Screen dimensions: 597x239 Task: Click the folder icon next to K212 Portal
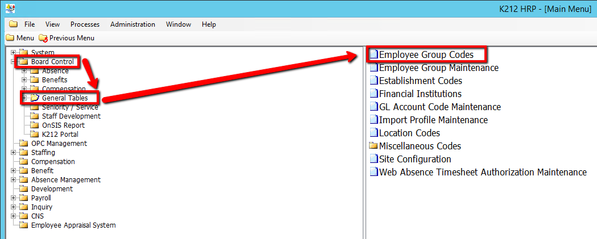pyautogui.click(x=34, y=135)
